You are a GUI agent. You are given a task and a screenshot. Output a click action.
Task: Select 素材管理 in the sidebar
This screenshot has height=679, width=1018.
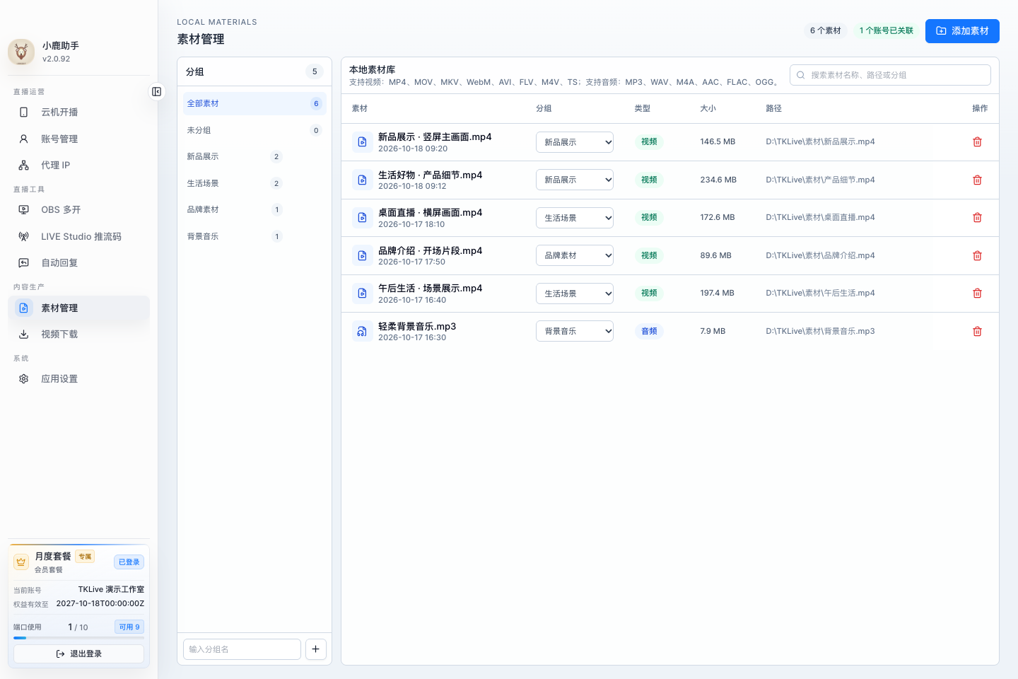pos(79,308)
